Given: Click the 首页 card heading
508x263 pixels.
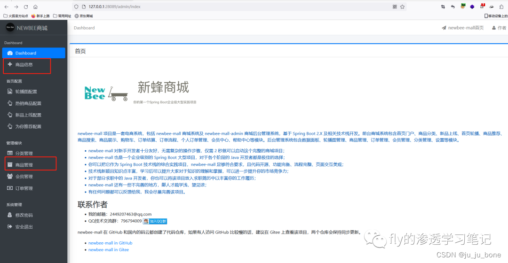Looking at the screenshot, I should point(80,51).
